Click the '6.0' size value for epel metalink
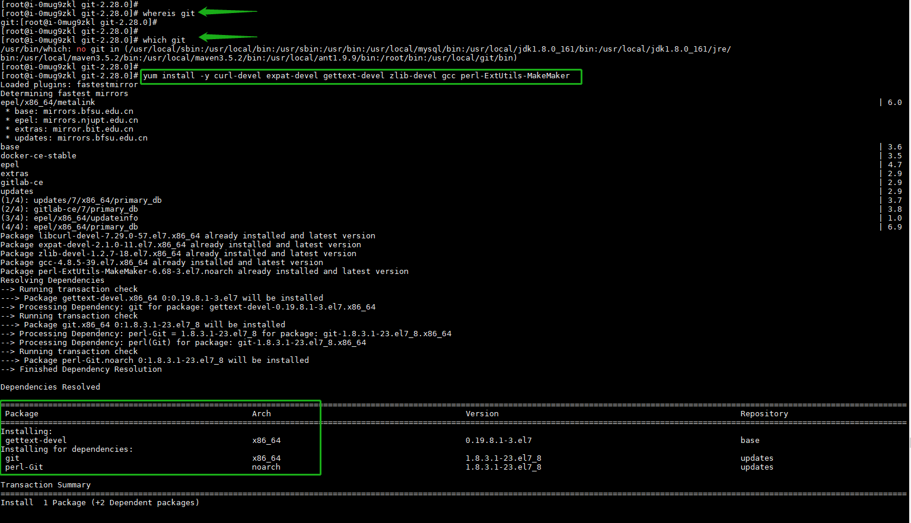Image resolution: width=911 pixels, height=523 pixels. pyautogui.click(x=895, y=103)
